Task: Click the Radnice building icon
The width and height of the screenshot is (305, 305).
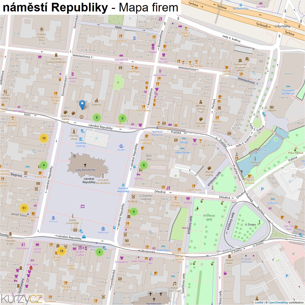Action: click(x=97, y=100)
